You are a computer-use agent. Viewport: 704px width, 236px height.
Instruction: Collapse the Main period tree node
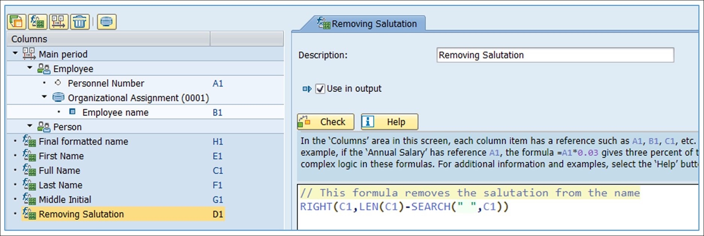[15, 54]
